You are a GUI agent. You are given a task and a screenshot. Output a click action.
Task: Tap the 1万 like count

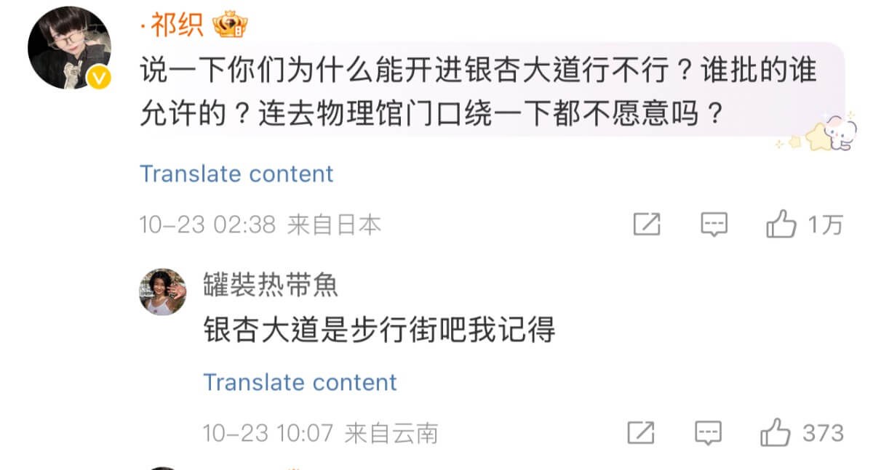[825, 225]
